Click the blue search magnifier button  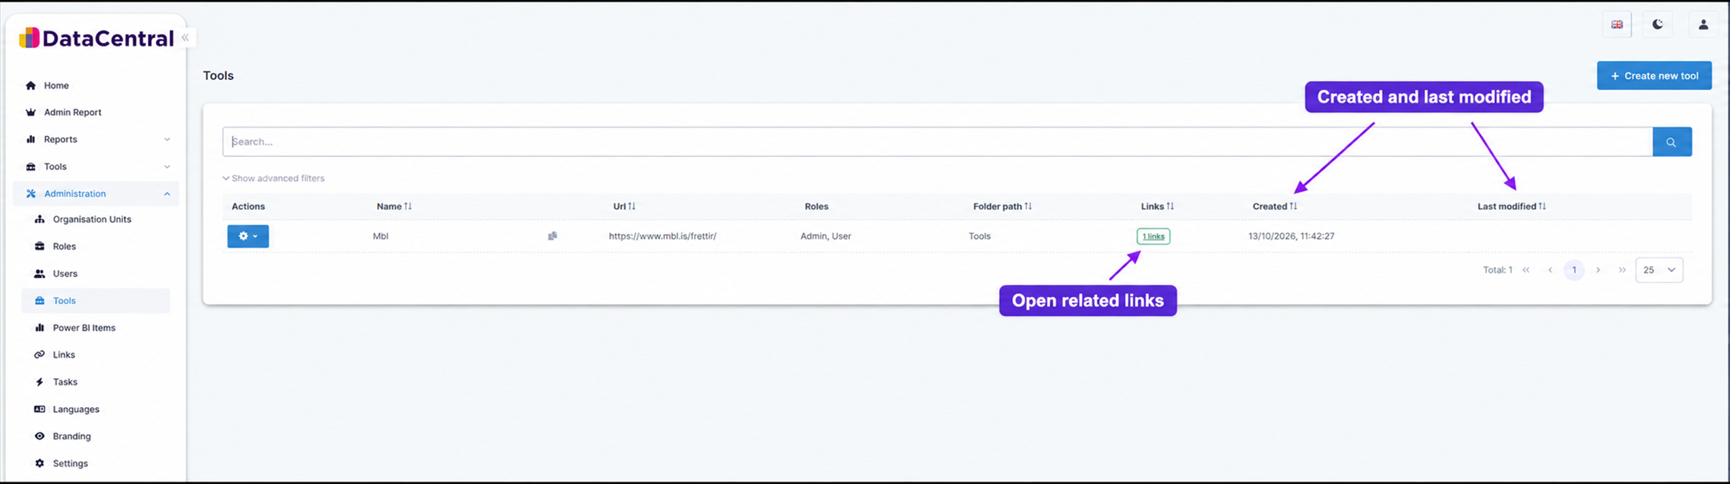1671,142
